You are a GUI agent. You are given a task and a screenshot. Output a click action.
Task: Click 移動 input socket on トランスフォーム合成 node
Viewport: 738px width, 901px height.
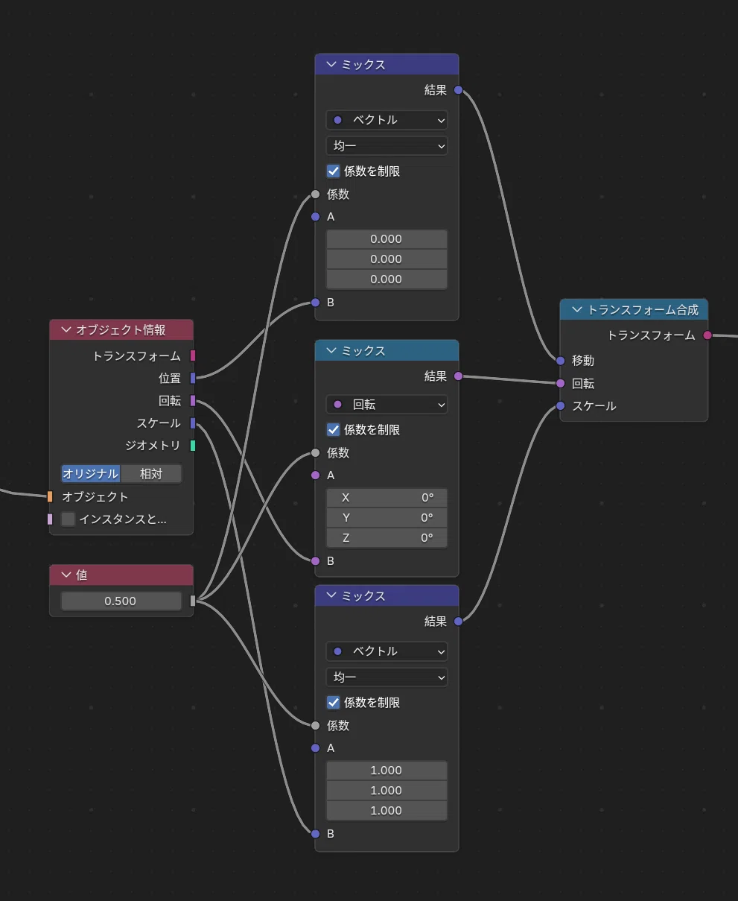pyautogui.click(x=560, y=361)
